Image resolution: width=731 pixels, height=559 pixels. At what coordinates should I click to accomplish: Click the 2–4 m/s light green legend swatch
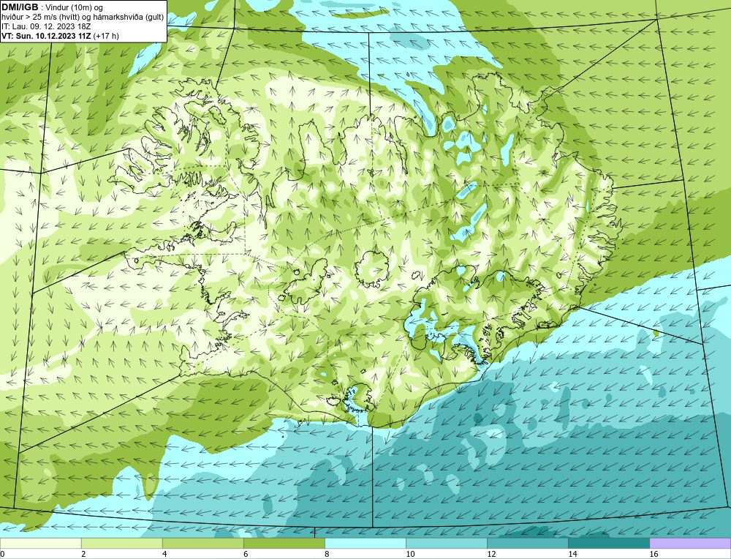[x=121, y=543]
